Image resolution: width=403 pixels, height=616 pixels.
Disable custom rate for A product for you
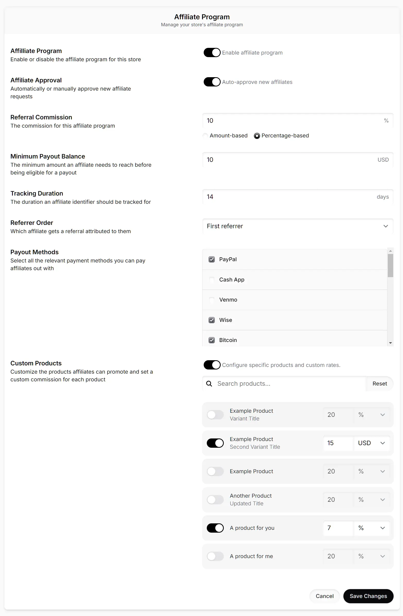pos(215,528)
